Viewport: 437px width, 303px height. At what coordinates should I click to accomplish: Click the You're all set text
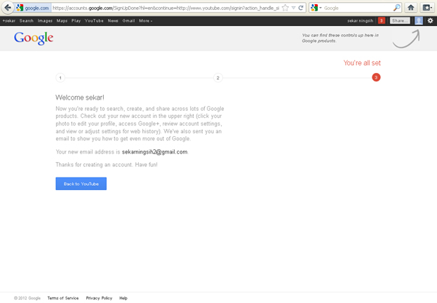tap(362, 63)
